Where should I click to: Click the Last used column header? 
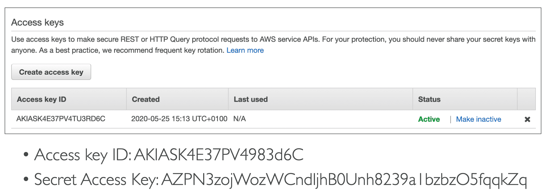[x=251, y=99]
